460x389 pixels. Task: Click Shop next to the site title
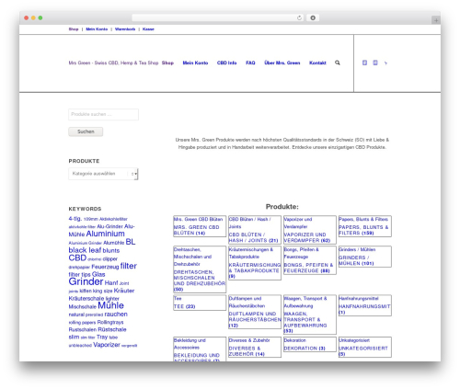[x=167, y=63]
